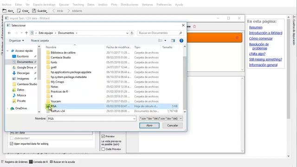This screenshot has height=167, width=297.
Task: Open the Ayuda menu
Action: pos(179,5)
